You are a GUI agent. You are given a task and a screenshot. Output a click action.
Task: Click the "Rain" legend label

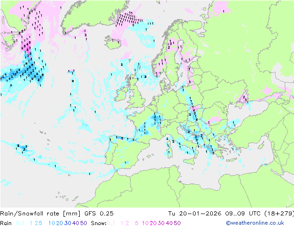pyautogui.click(x=6, y=223)
